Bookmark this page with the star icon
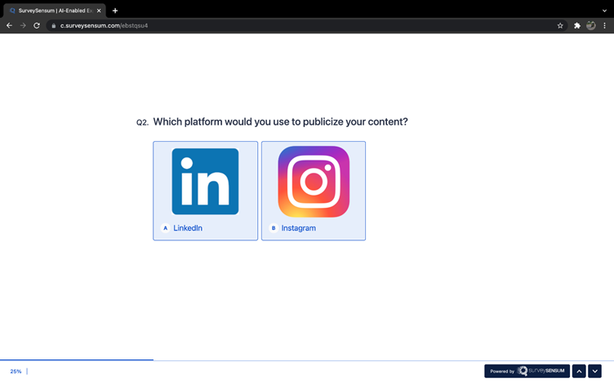The image size is (614, 383). point(560,25)
